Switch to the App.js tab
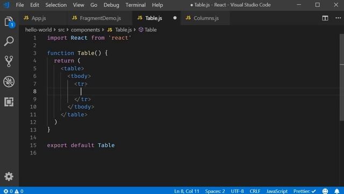This screenshot has height=194, width=344. click(x=43, y=18)
